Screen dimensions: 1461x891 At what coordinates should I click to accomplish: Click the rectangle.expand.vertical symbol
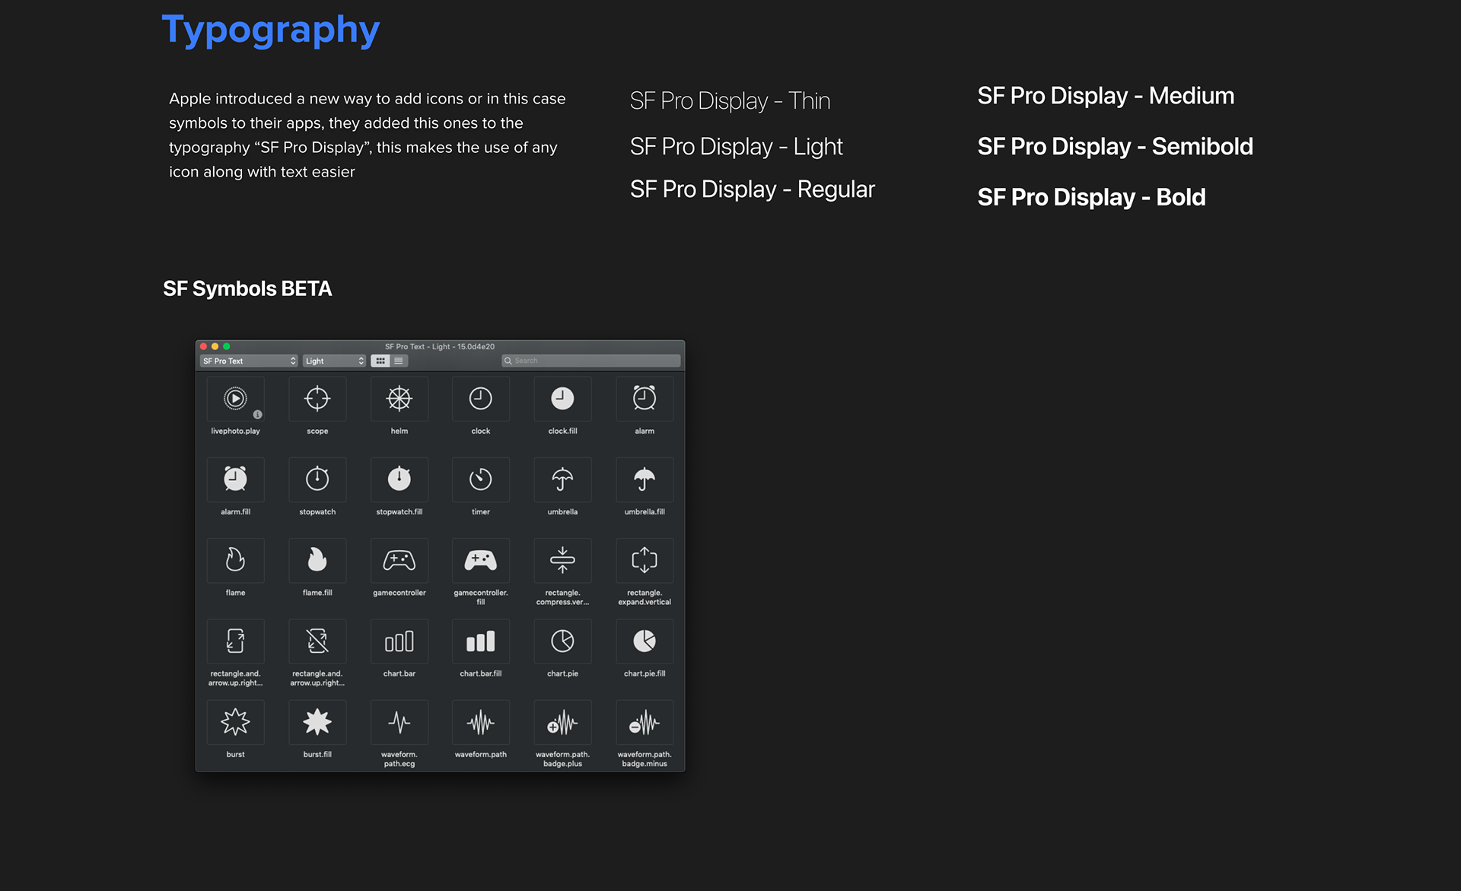(x=644, y=561)
